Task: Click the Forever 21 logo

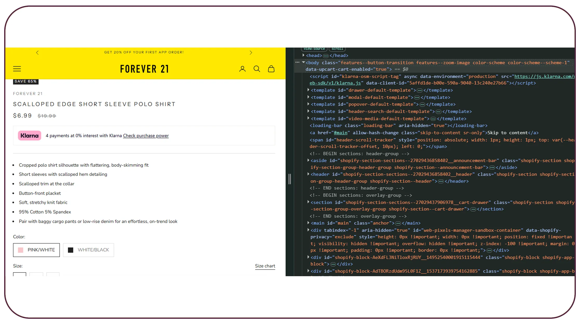Action: tap(144, 69)
